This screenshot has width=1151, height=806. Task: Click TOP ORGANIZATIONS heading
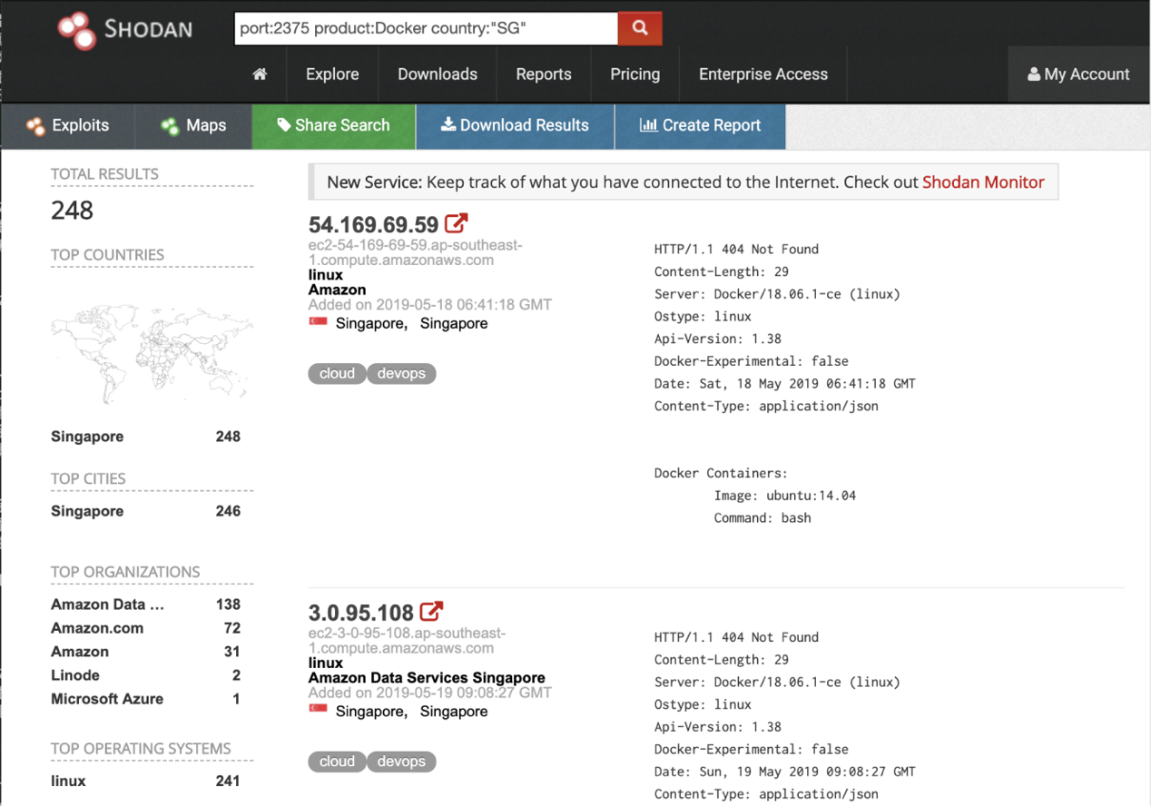pyautogui.click(x=125, y=572)
